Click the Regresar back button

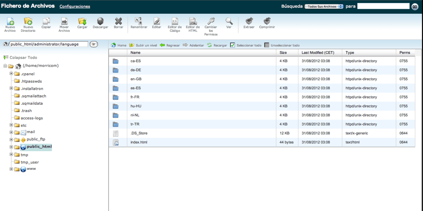(170, 45)
